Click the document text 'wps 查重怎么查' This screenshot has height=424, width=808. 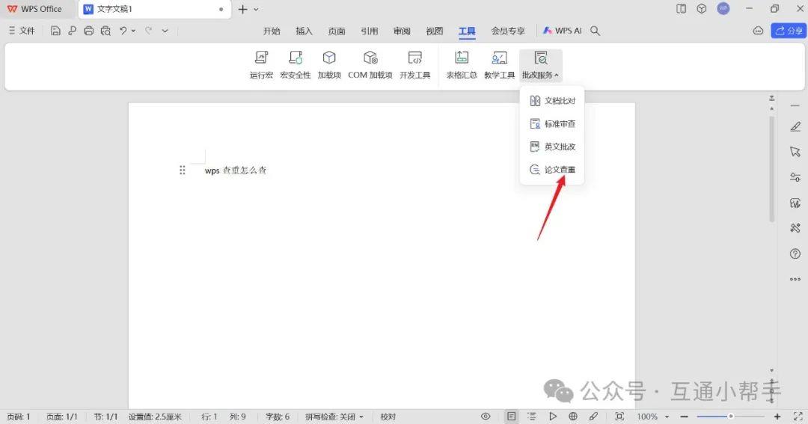236,170
